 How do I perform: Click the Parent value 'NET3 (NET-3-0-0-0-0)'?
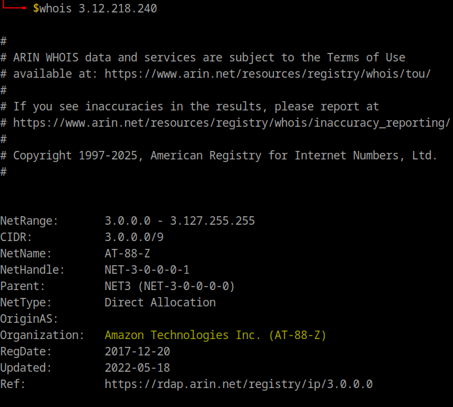pyautogui.click(x=170, y=286)
